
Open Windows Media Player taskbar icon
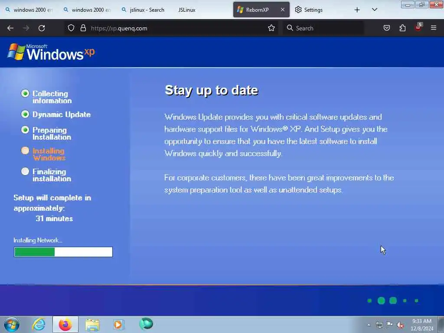pos(118,324)
